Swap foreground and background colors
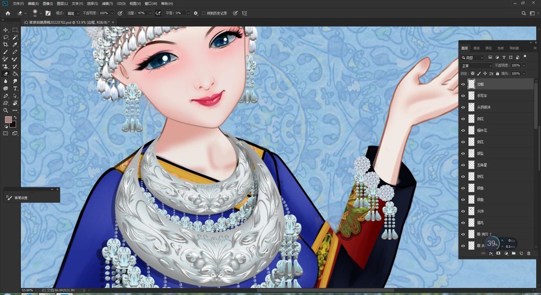Viewport: 541px width, 295px height. point(15,118)
